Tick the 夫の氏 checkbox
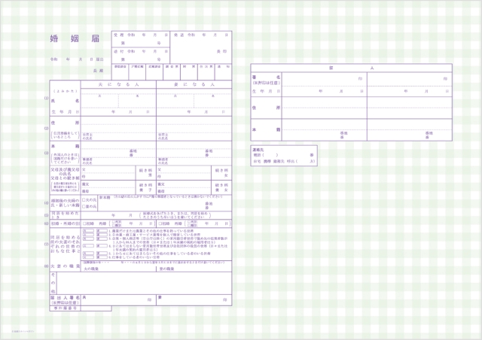Viewport: 482px width, 340px height. 84,200
